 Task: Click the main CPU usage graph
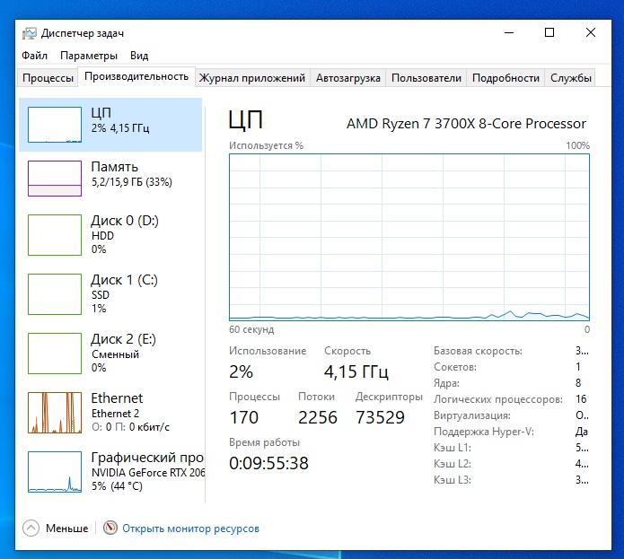[x=409, y=237]
